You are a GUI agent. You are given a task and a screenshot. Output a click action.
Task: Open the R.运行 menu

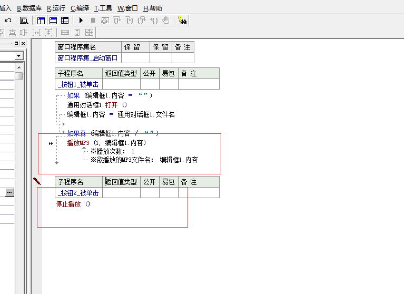coord(56,8)
